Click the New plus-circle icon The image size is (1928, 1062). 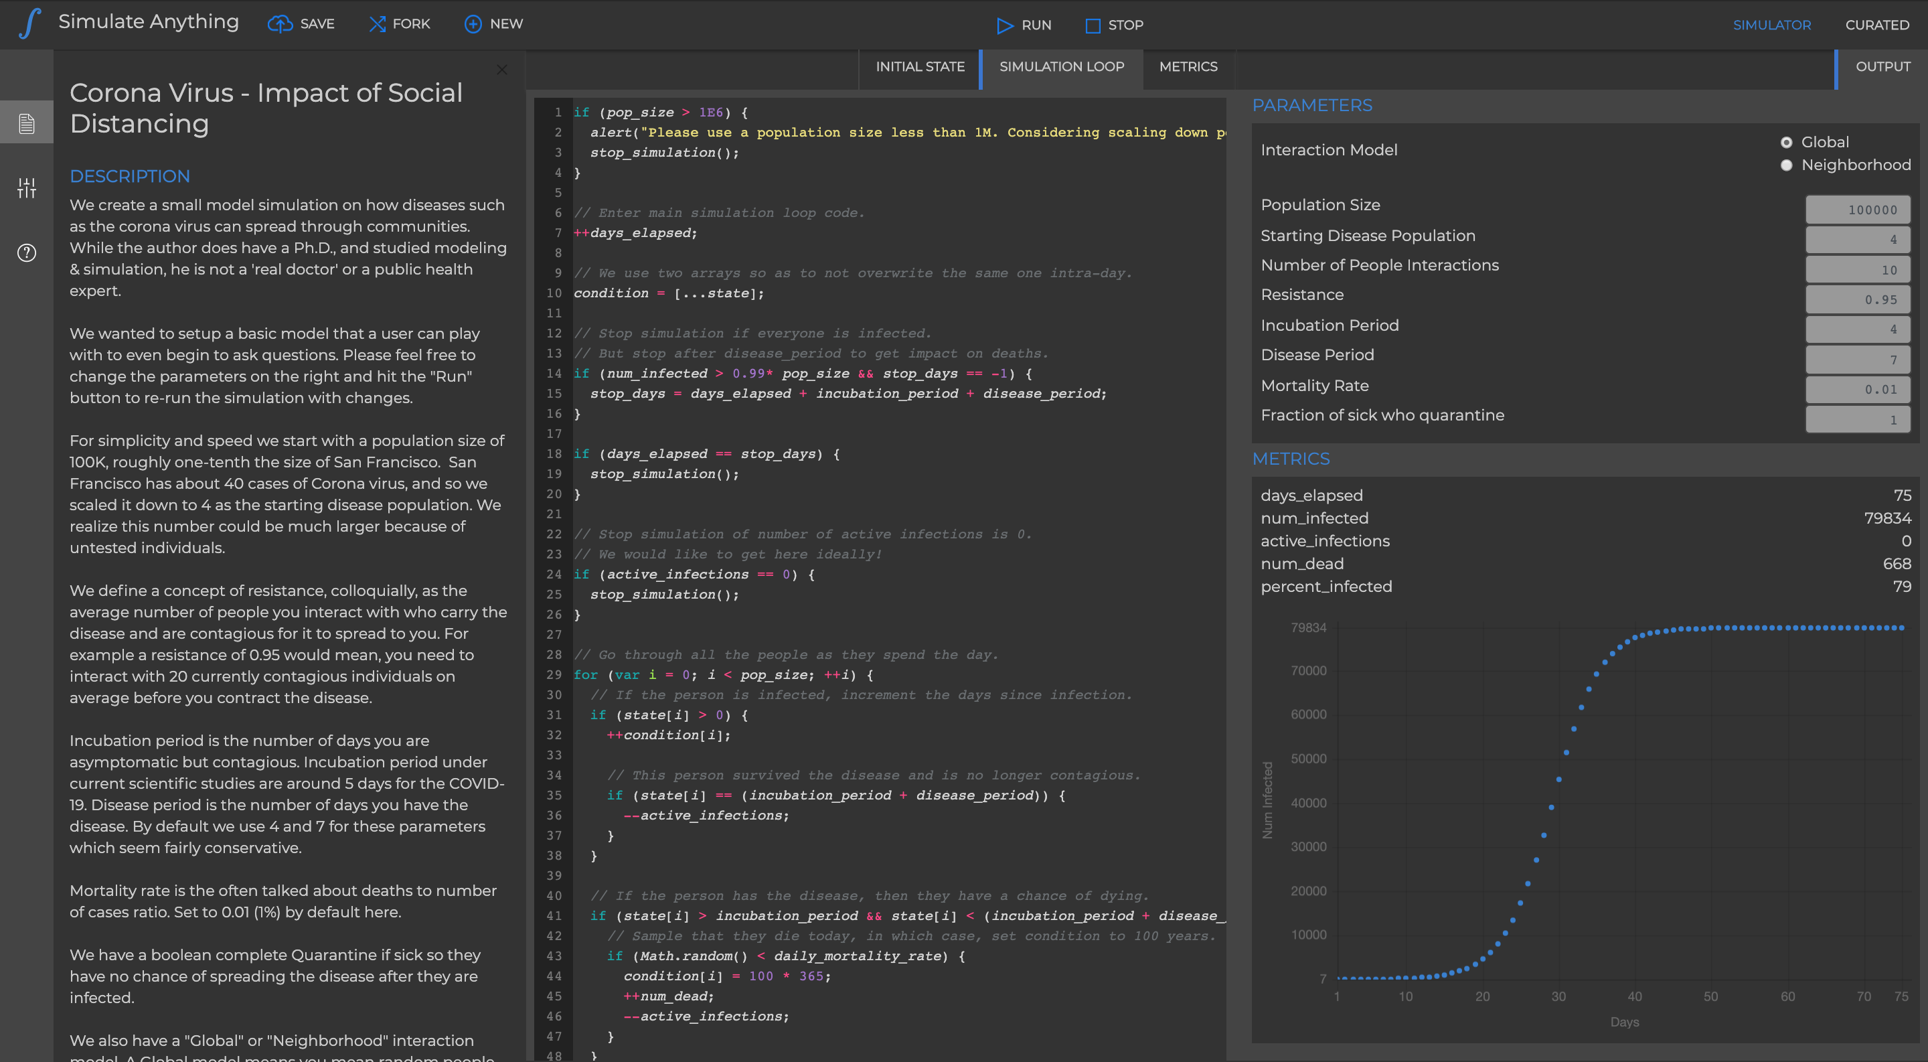pos(473,24)
